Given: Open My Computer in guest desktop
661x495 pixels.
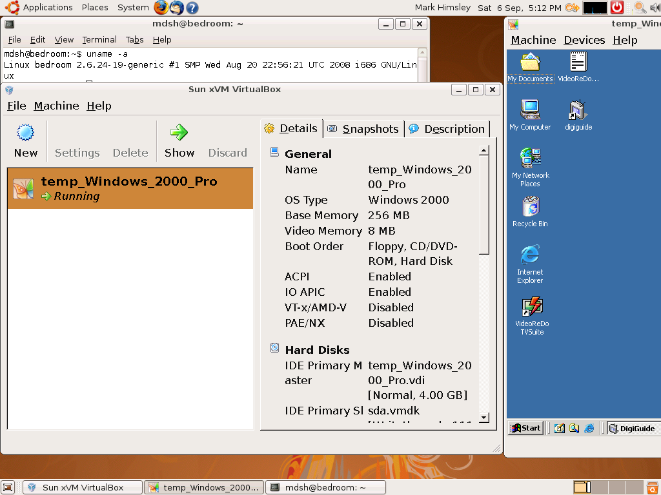Looking at the screenshot, I should pos(530,110).
